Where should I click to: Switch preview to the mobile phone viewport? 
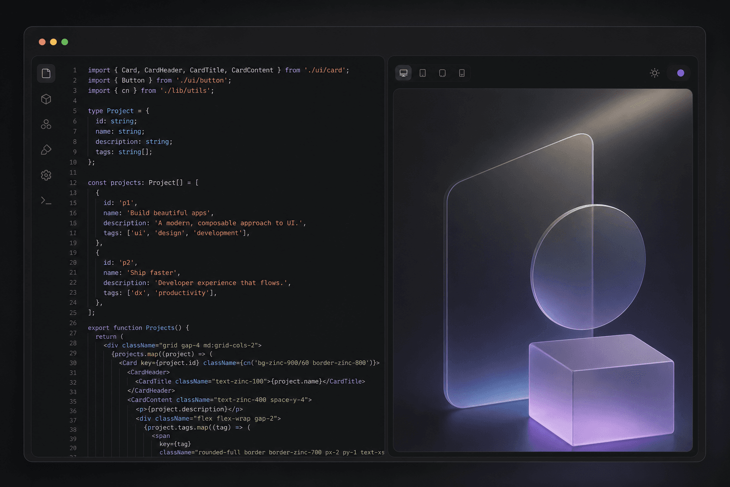461,73
